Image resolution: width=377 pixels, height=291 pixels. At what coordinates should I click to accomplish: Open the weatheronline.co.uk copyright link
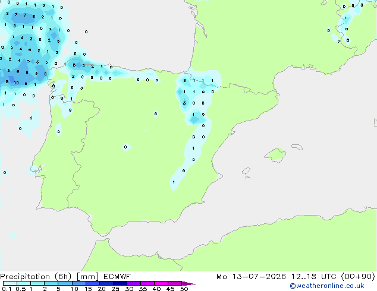coord(327,286)
